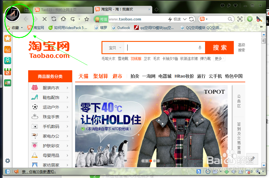Click the zoom magnifier status icon
269x178 pixels.
pyautogui.click(x=258, y=172)
